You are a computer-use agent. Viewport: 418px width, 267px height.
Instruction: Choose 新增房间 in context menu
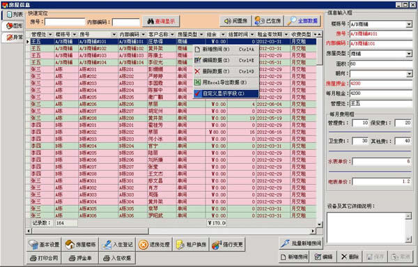point(226,49)
